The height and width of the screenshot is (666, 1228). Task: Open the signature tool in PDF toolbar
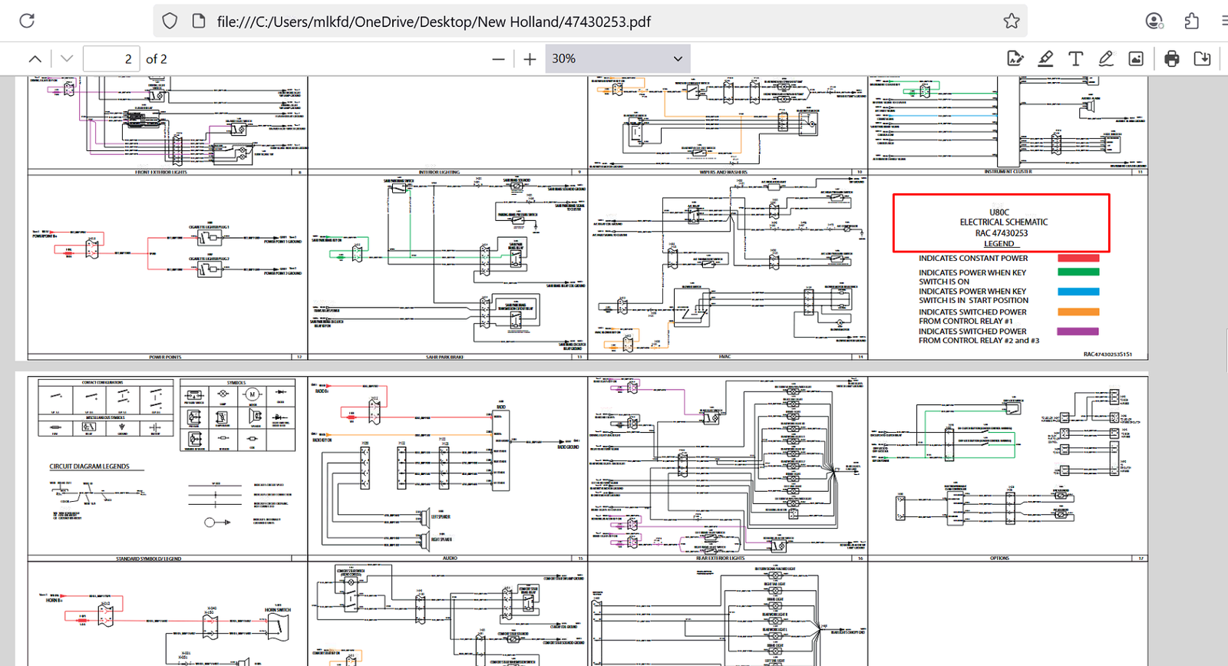[x=1015, y=58]
